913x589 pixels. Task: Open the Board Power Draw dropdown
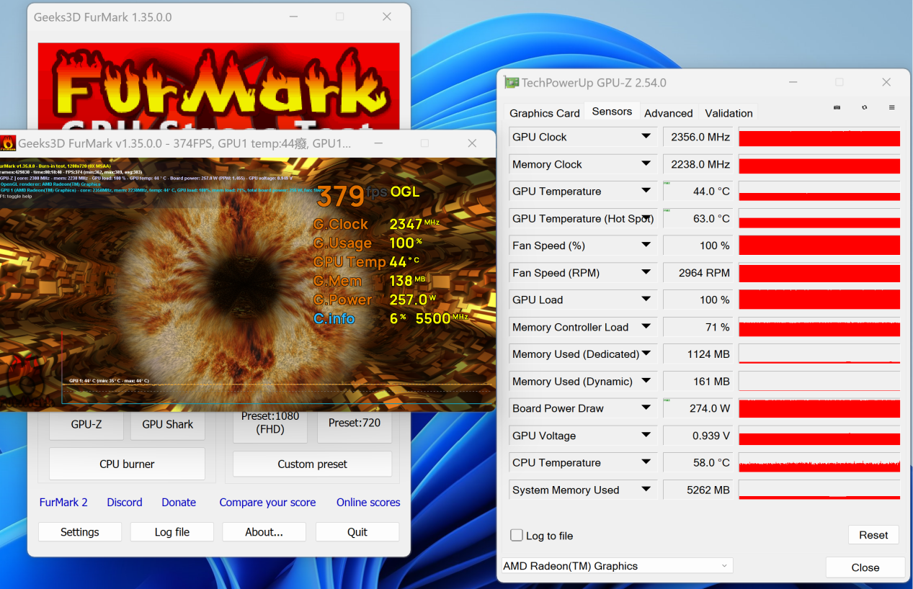[646, 408]
